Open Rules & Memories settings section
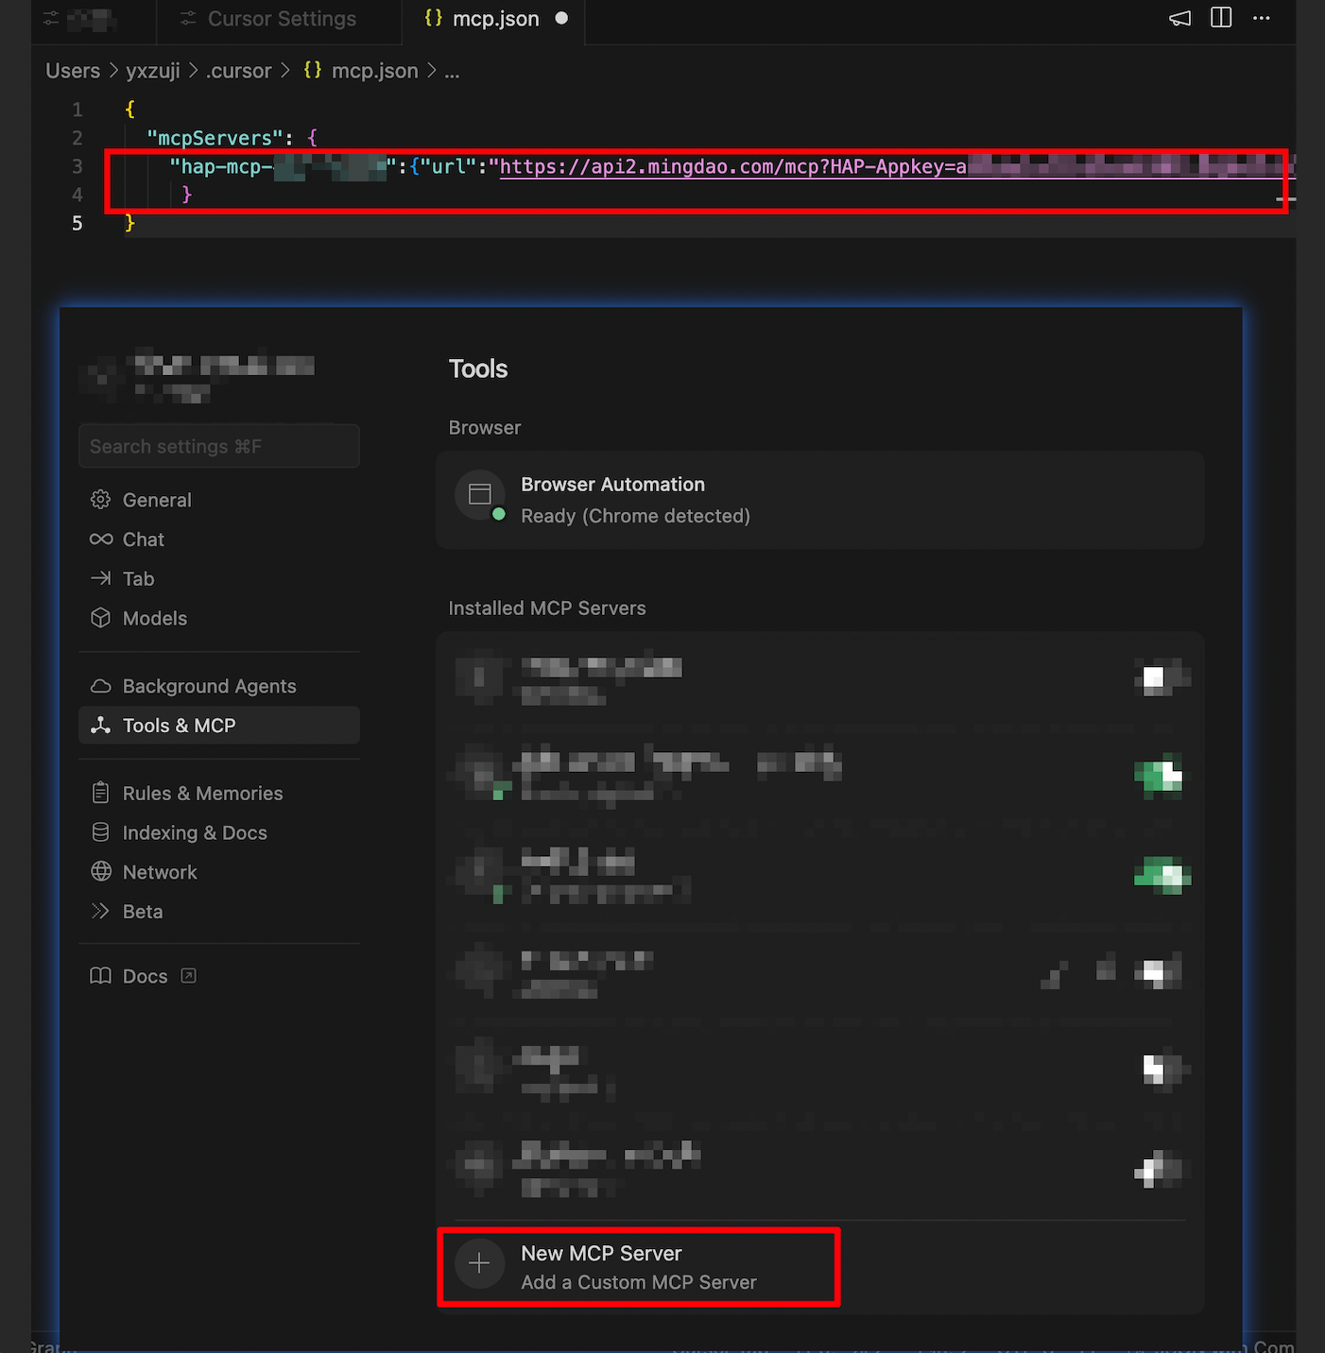1325x1353 pixels. pos(202,794)
